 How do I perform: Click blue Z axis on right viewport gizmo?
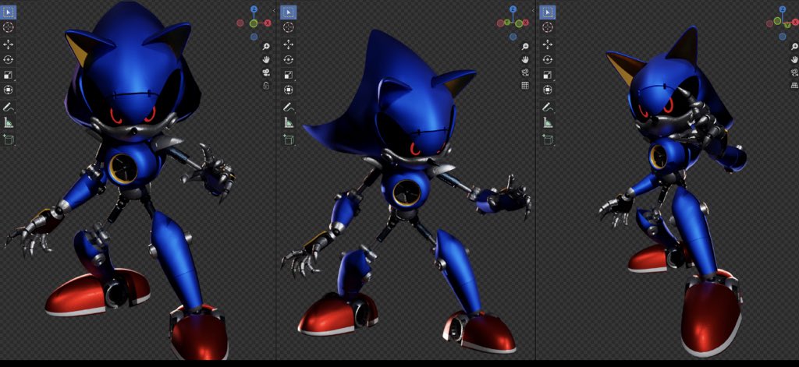point(783,9)
